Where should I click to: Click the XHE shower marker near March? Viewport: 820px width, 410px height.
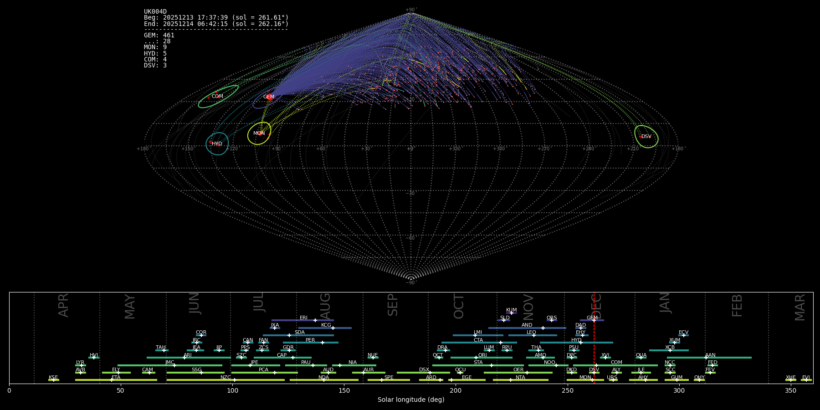(x=791, y=380)
